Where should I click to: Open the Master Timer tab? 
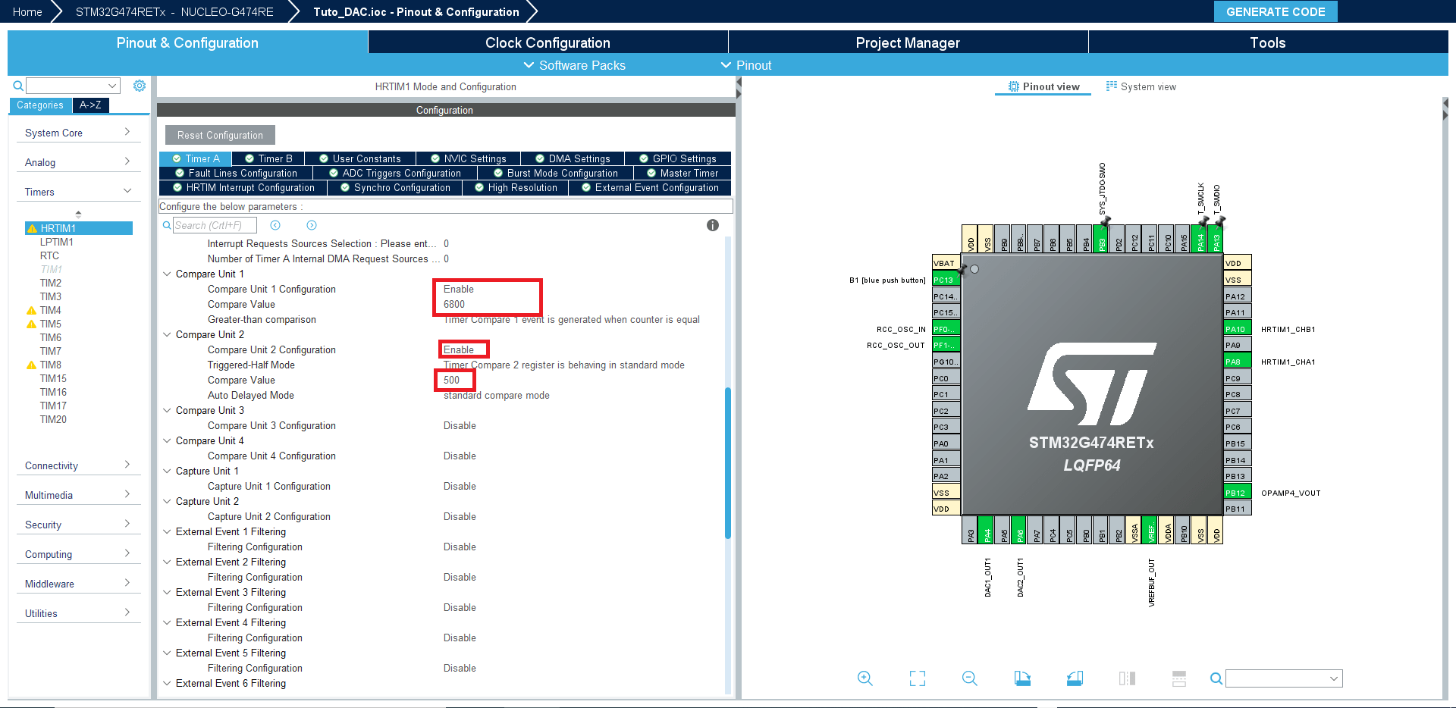click(x=682, y=173)
